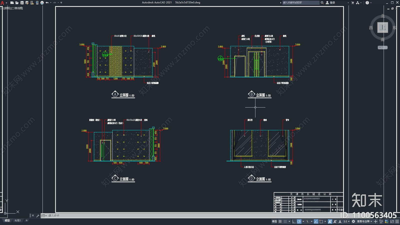Toggle the drawing grid display
Screen dimensions: 400x225
coord(280,221)
